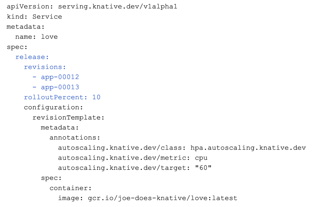Click the autoscaling target value "60"

click(x=203, y=168)
